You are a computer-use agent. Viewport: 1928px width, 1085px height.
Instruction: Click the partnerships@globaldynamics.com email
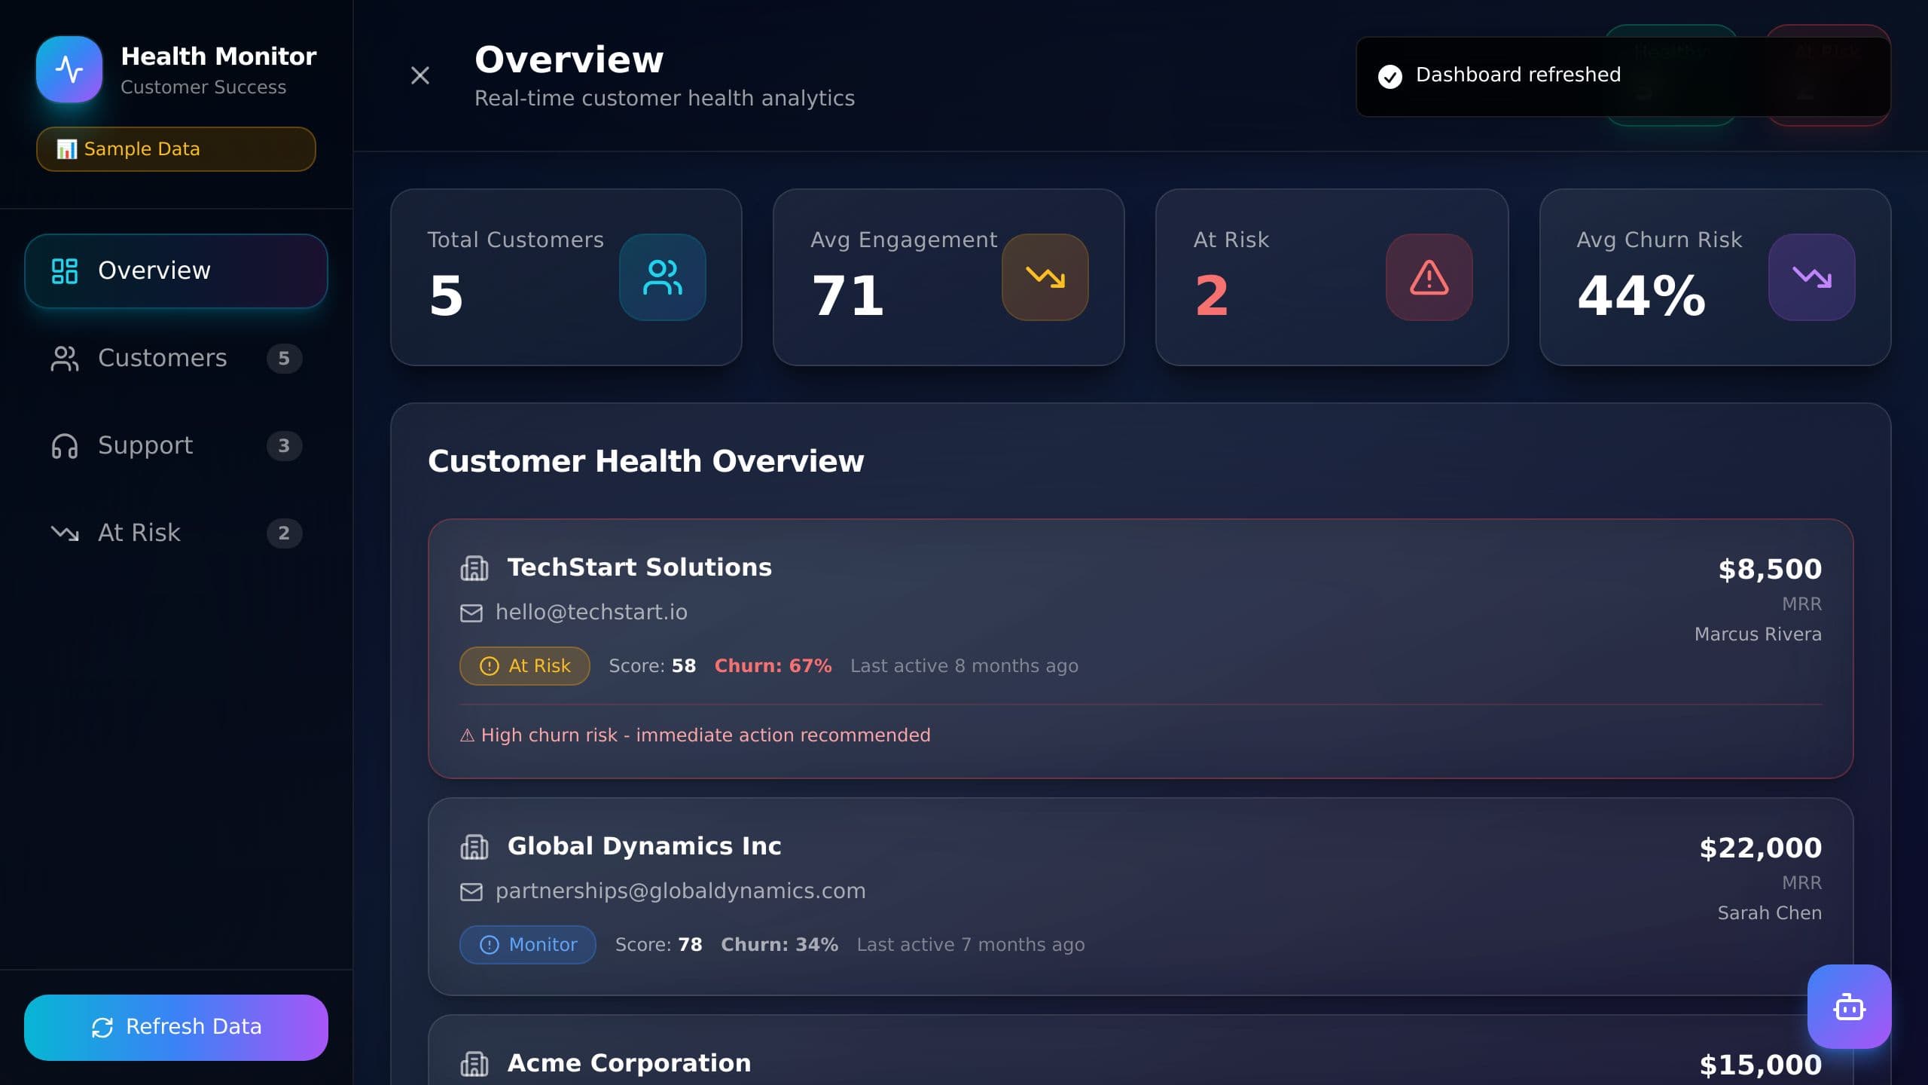[x=681, y=891]
